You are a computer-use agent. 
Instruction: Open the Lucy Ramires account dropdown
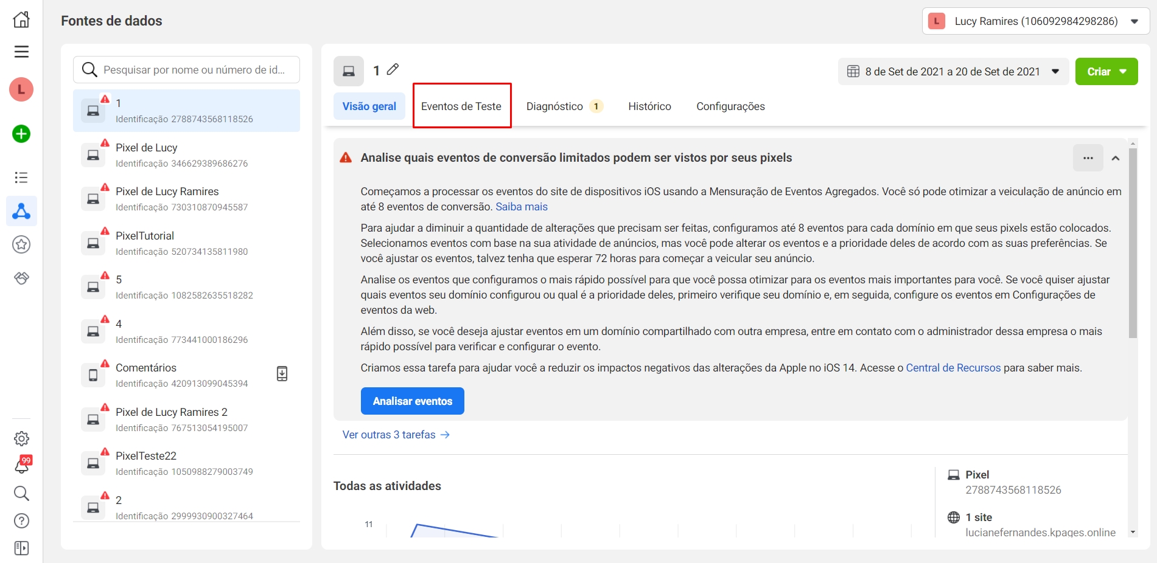1035,21
